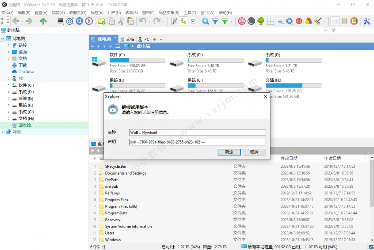Click the Back arrow in main toolbar
The height and width of the screenshot is (250, 374).
click(x=16, y=21)
